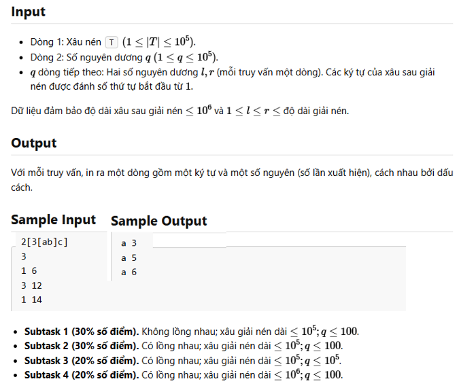Click the paragraph starting Với mỗi truy vấn
459x390 pixels.
click(x=232, y=180)
